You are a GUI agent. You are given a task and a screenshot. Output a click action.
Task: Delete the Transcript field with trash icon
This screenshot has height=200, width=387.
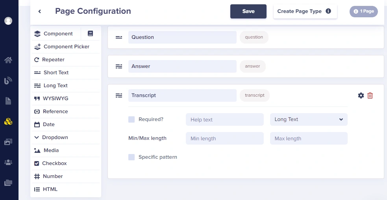pos(370,95)
